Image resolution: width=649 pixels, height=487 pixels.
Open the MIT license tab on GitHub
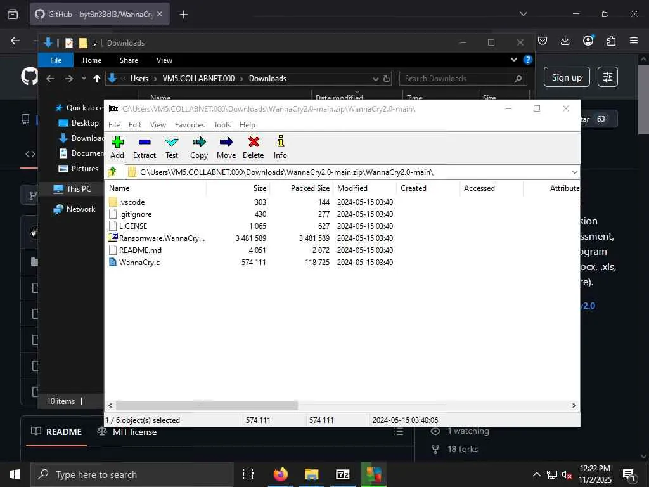click(x=127, y=431)
